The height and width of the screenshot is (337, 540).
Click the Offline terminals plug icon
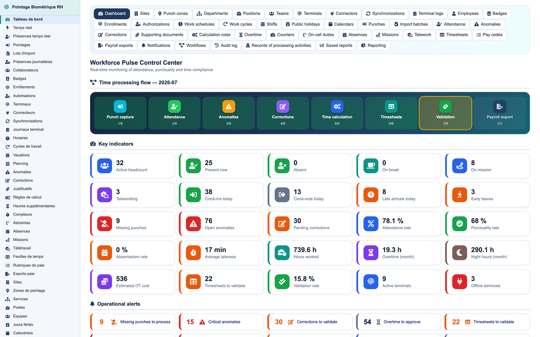459,282
